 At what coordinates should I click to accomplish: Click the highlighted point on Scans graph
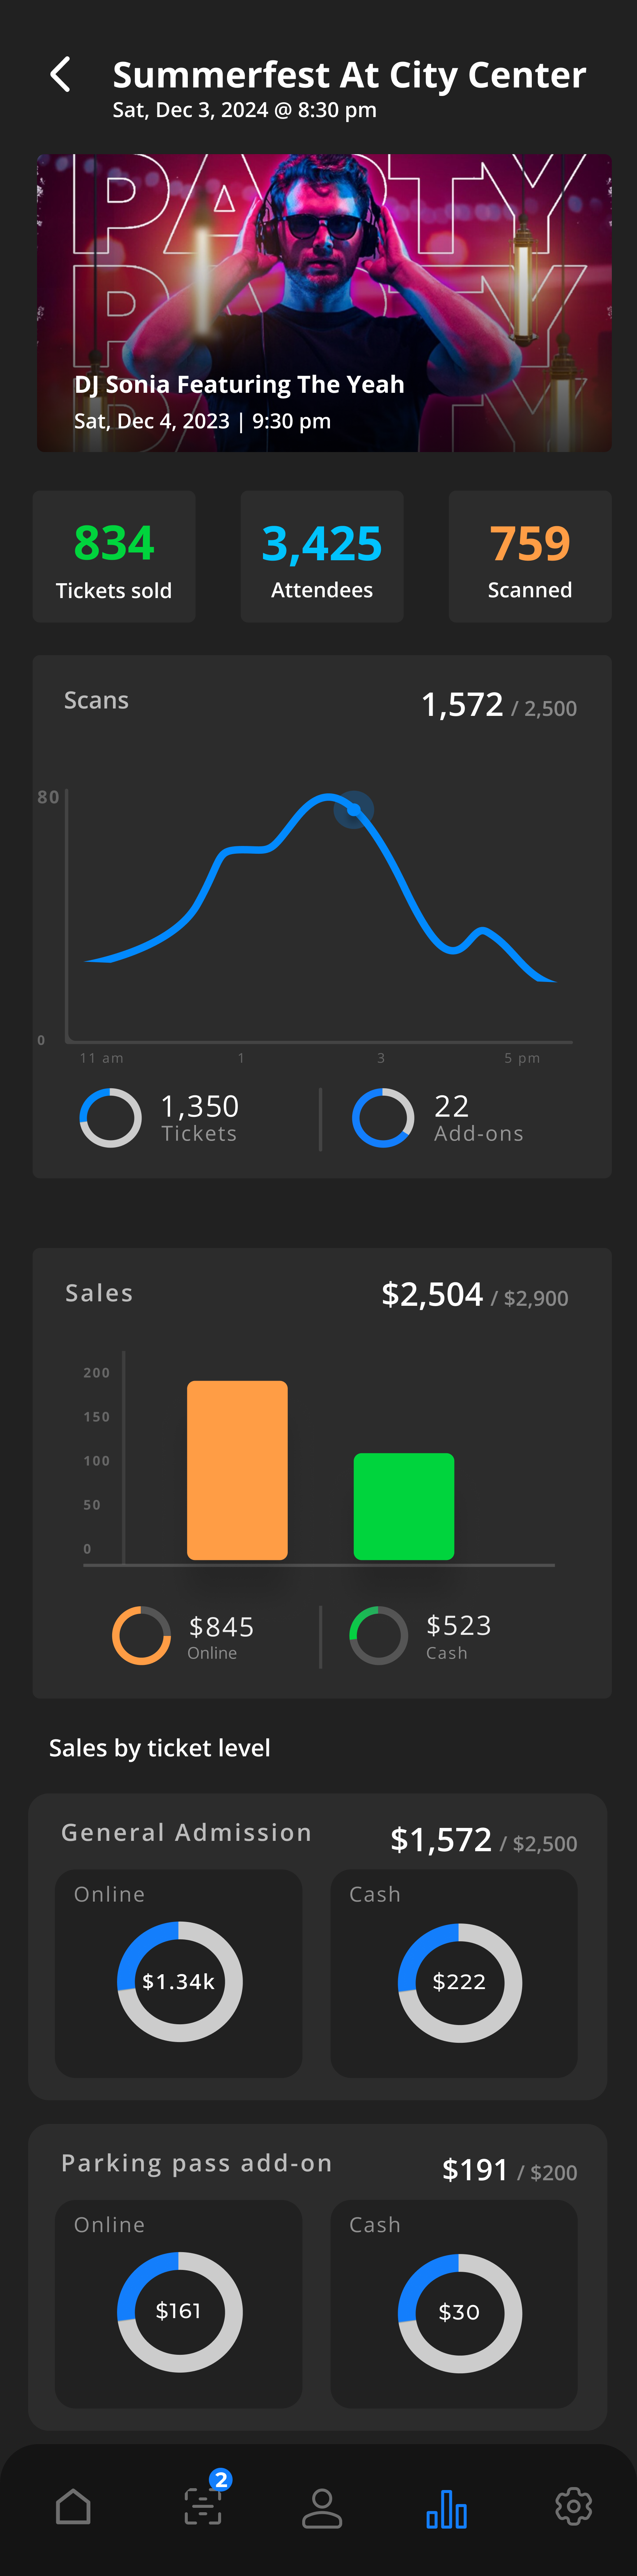(x=353, y=809)
